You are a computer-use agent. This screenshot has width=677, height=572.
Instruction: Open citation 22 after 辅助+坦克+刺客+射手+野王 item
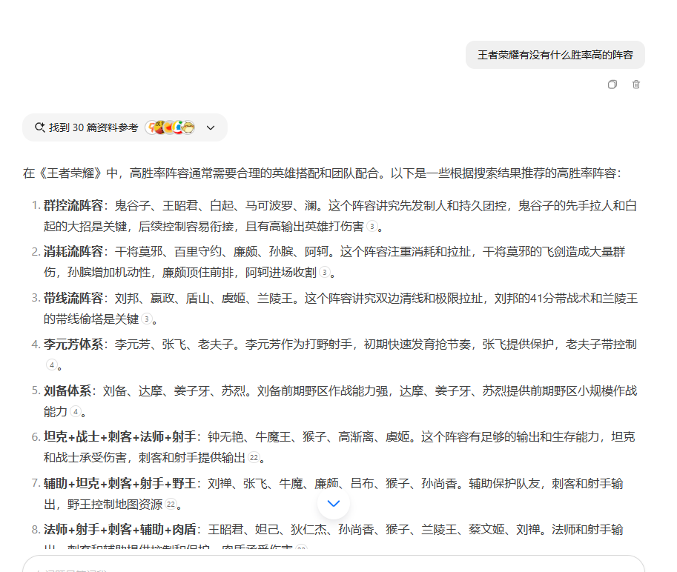click(x=171, y=505)
